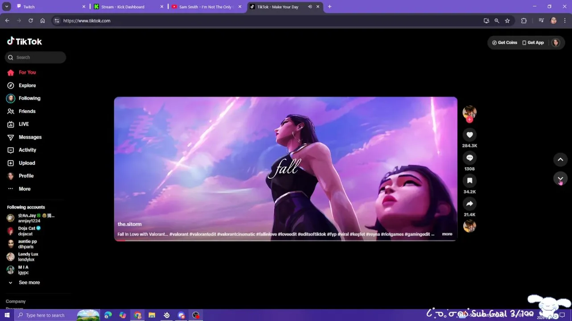This screenshot has height=321, width=572.
Task: View site information icon in address bar
Action: click(x=57, y=21)
